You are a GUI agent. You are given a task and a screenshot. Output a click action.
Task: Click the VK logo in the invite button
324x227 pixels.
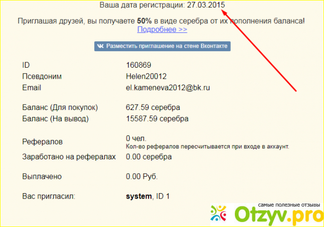pos(100,46)
